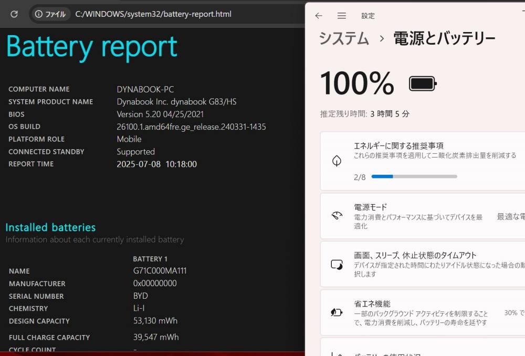The width and height of the screenshot is (525, 356).
Task: Open the エネルギーに関する推奨事項 card
Action: (x=423, y=161)
